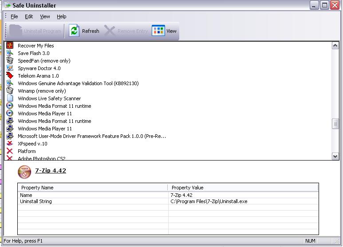Select the Adobe Photoshop CS2 icon
The width and height of the screenshot is (343, 247).
[10, 157]
